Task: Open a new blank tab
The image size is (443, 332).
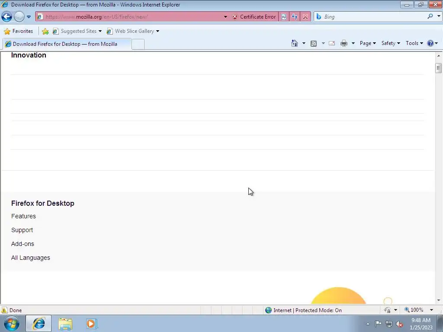Action: [x=138, y=45]
